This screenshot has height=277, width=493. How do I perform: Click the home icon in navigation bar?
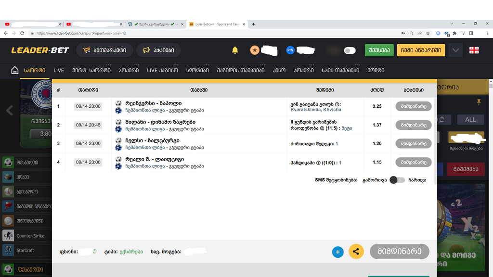tap(15, 70)
